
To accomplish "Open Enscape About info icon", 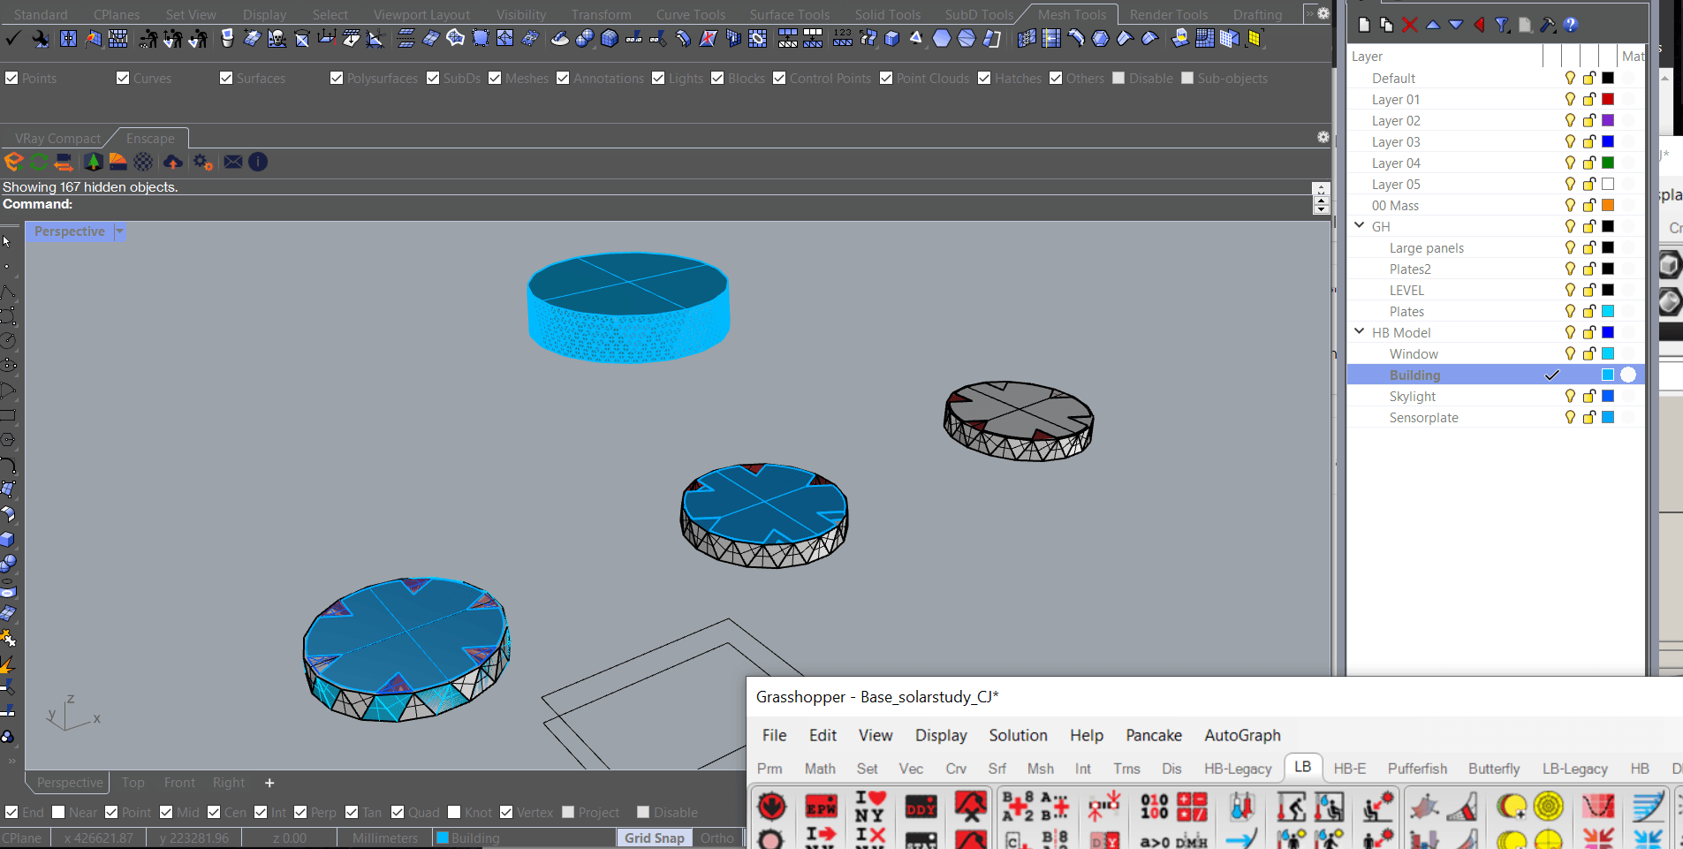I will [258, 162].
